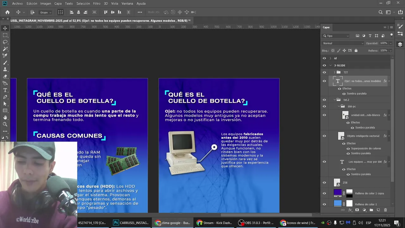Hide the 'id' group layer
The height and width of the screenshot is (228, 405).
coord(324,58)
